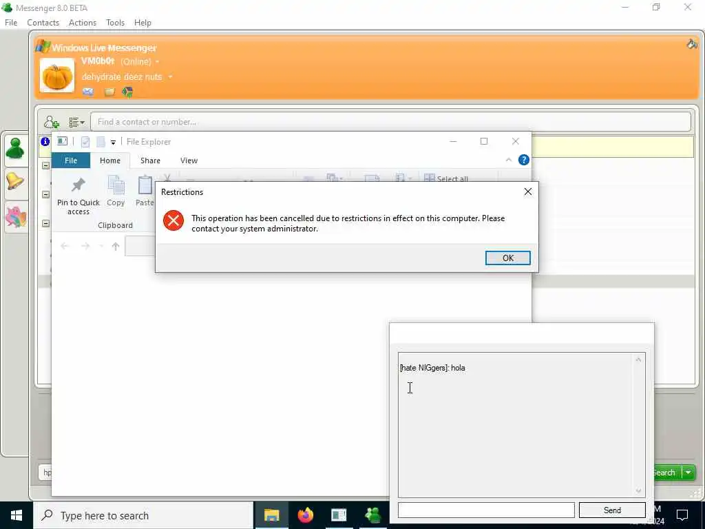Select the bell Alerts sidebar tab

[x=15, y=182]
